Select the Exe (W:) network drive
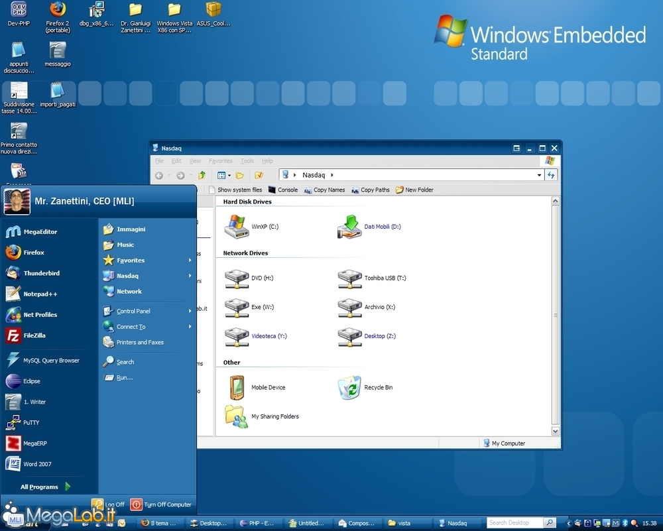 249,308
